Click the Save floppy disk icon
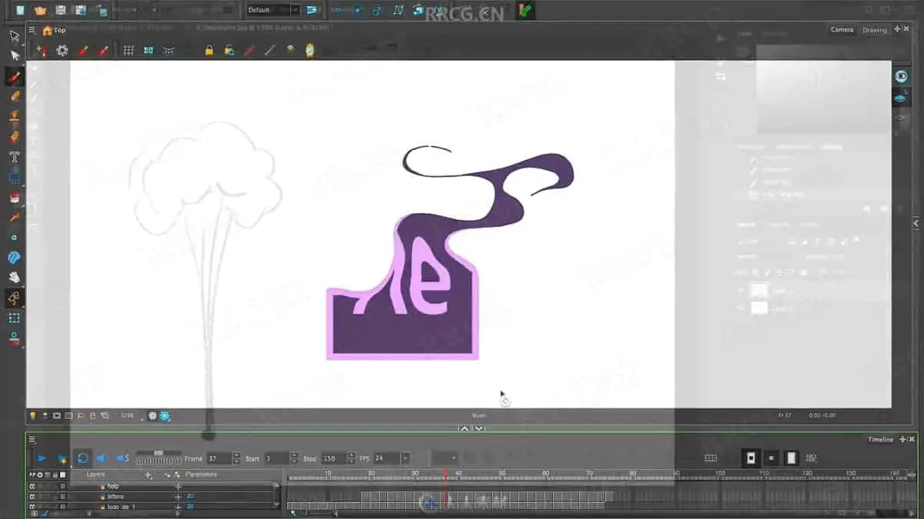 (60, 10)
